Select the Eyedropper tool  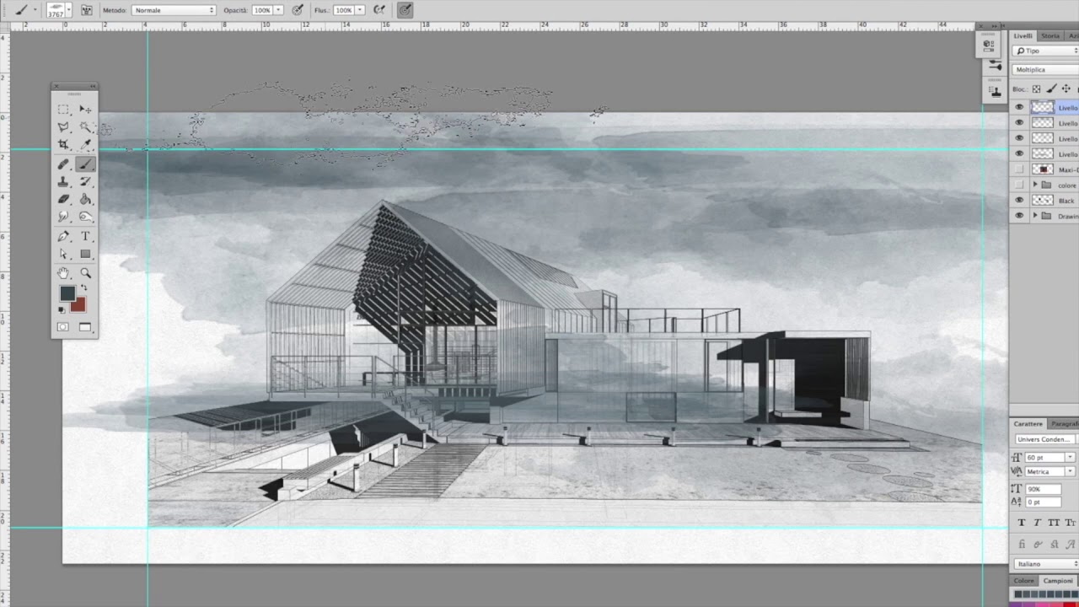84,144
